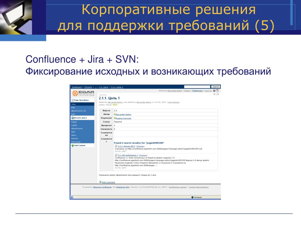Viewport: 301px width, 226px height.
Task: Click user icon beside Eugene Kamygin
Action: tap(115, 118)
